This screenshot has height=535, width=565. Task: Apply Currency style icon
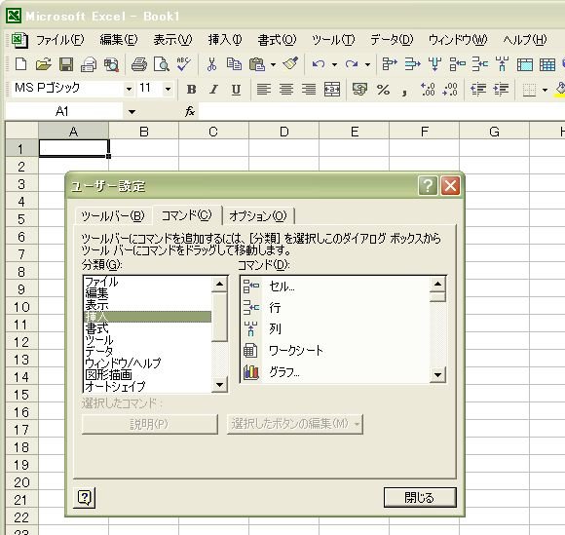[x=359, y=89]
